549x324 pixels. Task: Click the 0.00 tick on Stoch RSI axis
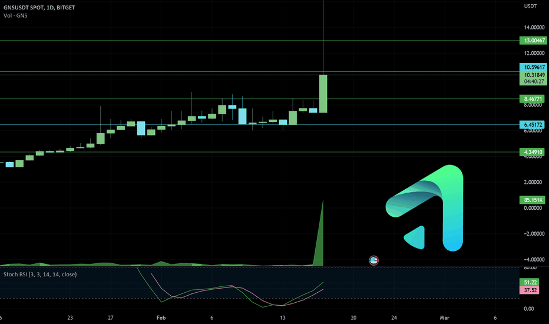tap(529, 309)
